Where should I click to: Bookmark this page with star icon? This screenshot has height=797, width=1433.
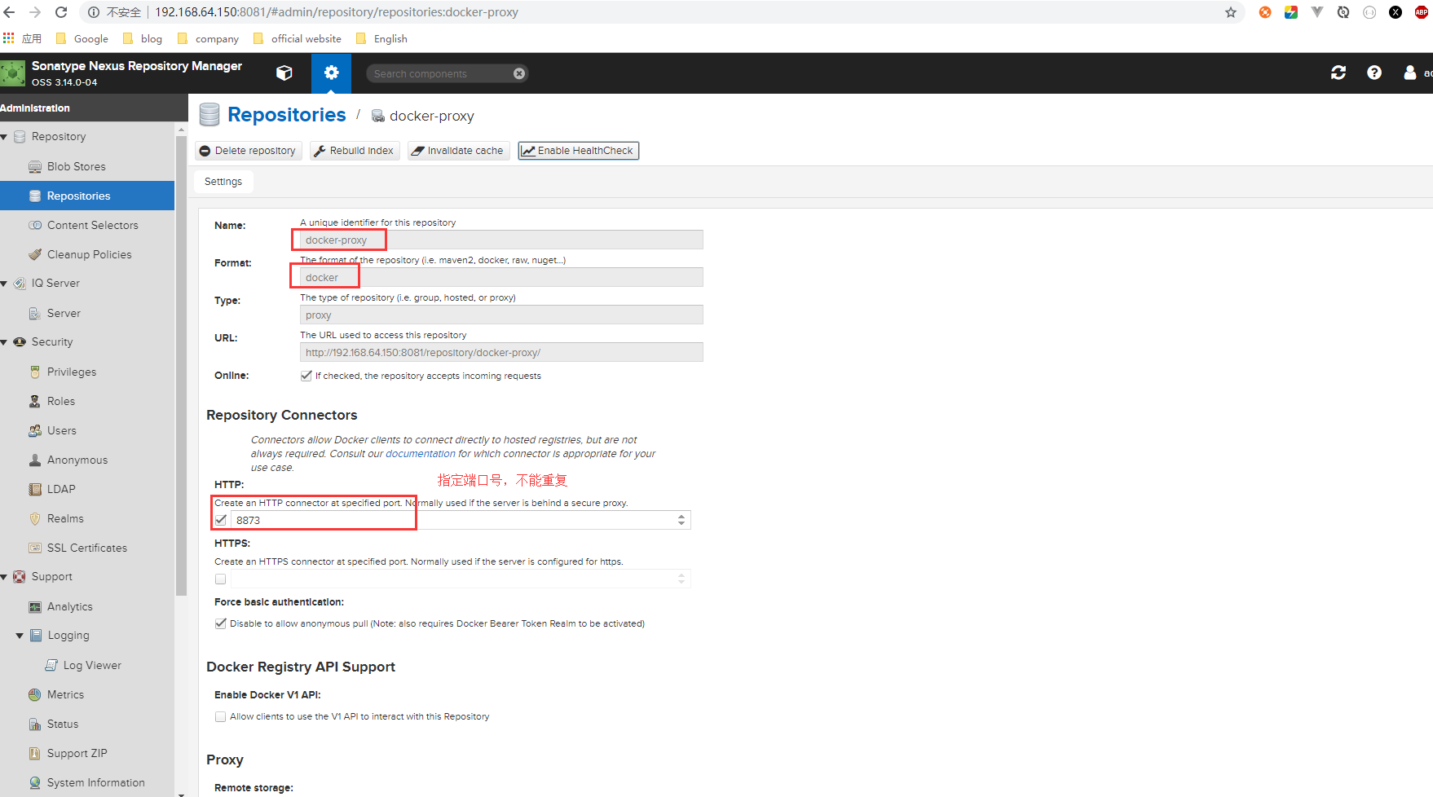tap(1231, 12)
